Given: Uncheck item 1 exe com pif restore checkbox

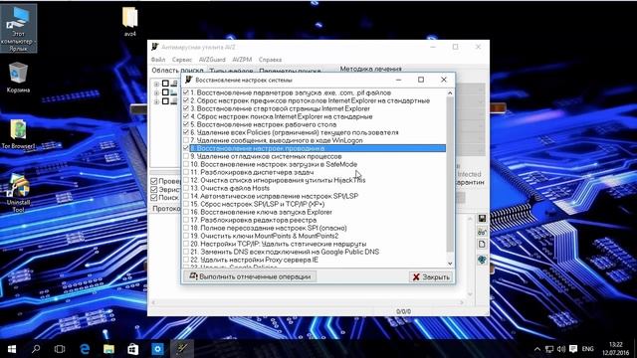Looking at the screenshot, I should click(186, 92).
